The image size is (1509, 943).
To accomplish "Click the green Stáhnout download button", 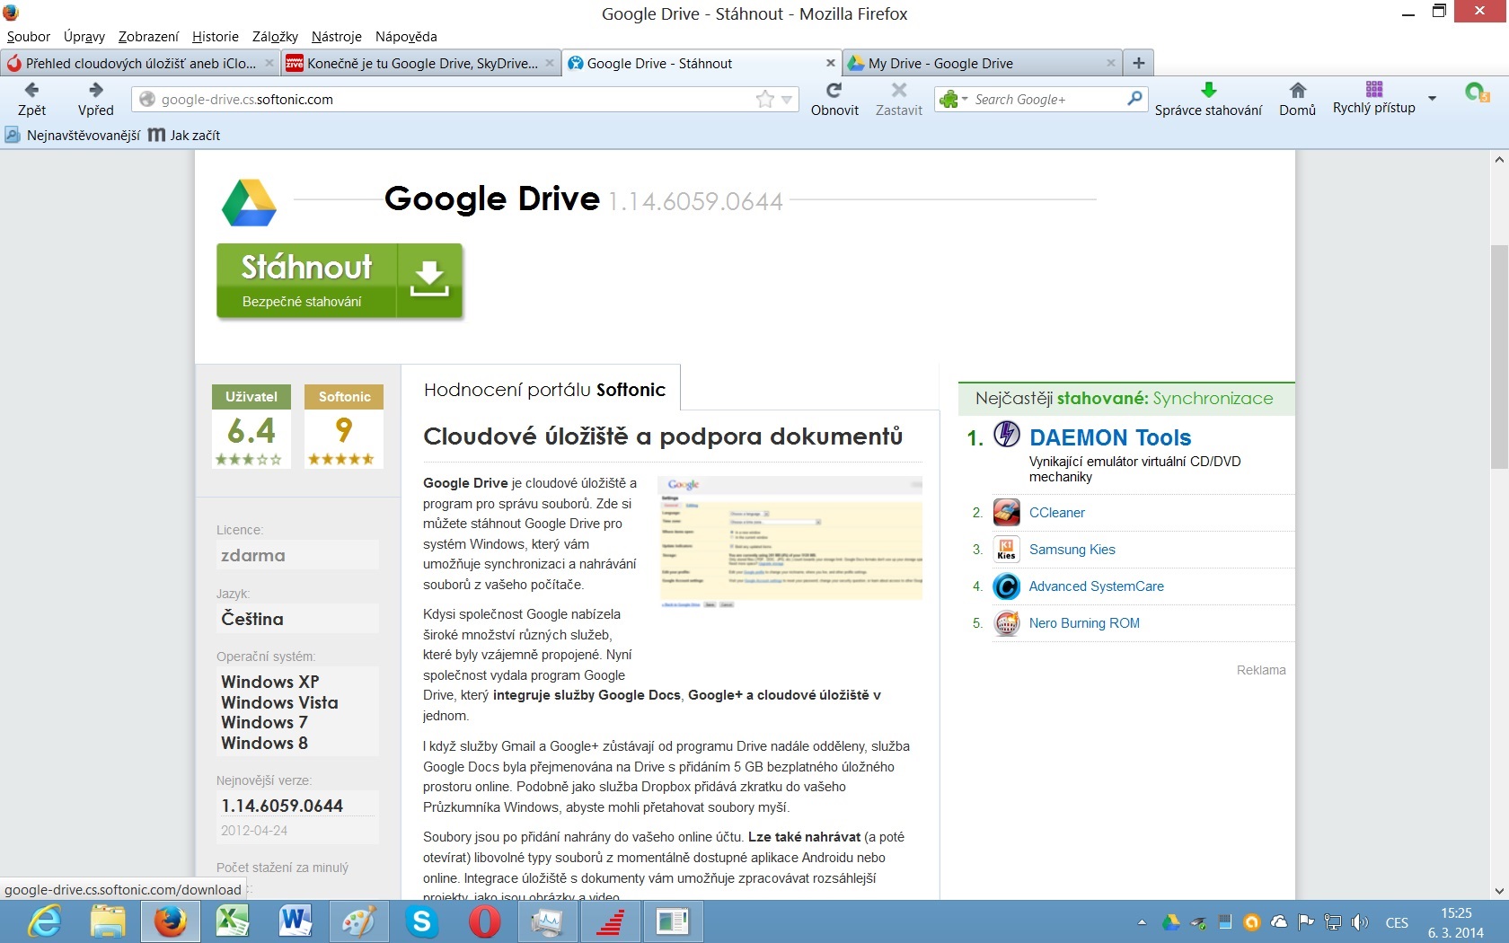I will coord(340,281).
